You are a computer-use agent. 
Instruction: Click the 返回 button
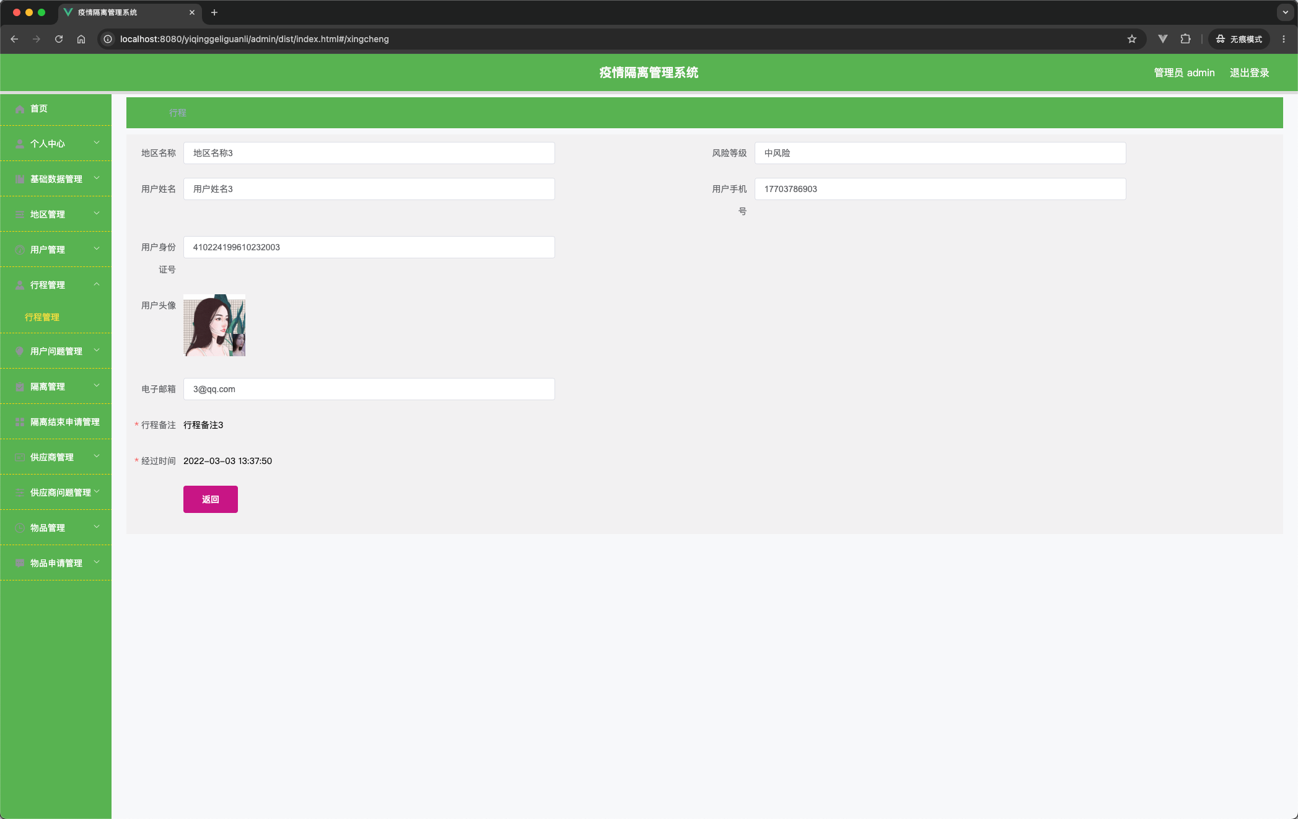click(211, 499)
